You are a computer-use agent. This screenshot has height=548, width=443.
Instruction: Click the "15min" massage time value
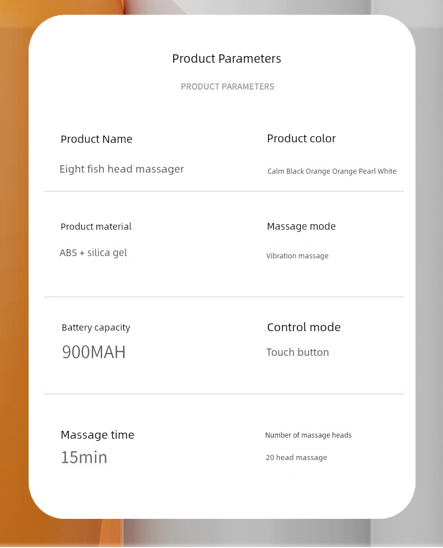coord(84,457)
